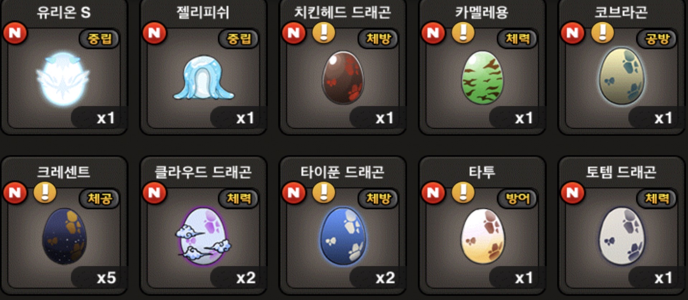Screen dimensions: 688x300
Task: Tap the 크레센트 dark starry egg
Action: 65,236
